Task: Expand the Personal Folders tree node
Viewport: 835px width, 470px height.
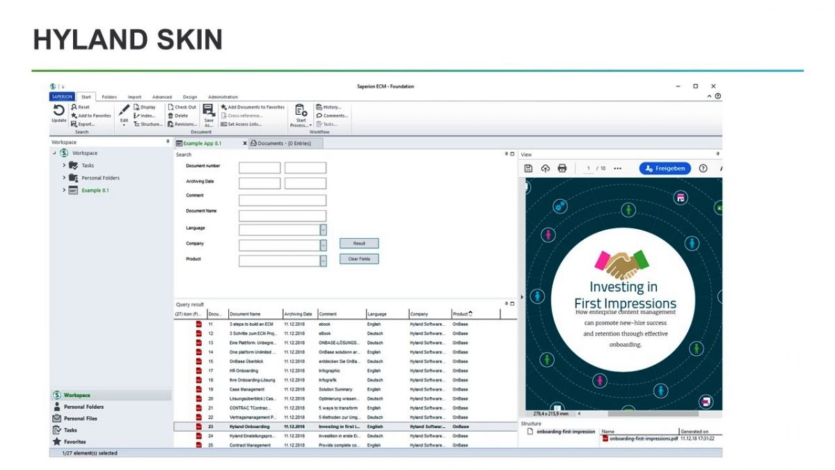Action: tap(64, 178)
